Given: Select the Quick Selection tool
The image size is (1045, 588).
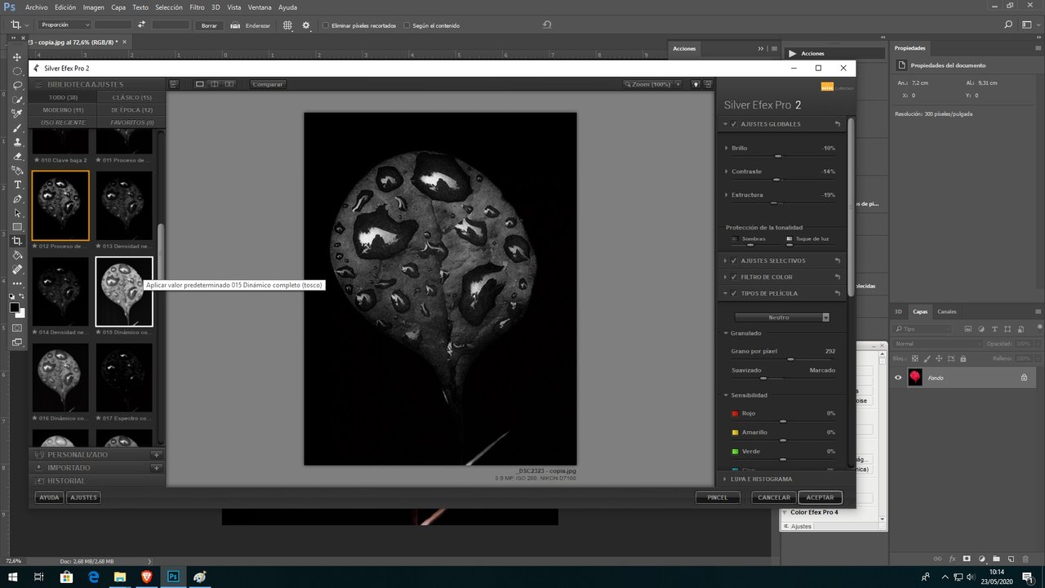Looking at the screenshot, I should tap(17, 100).
